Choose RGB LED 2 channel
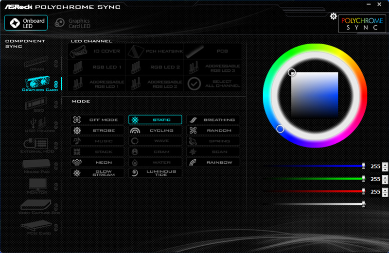Image resolution: width=389 pixels, height=253 pixels. (155, 67)
